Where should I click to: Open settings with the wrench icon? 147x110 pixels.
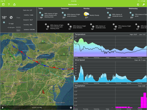coord(144,5)
